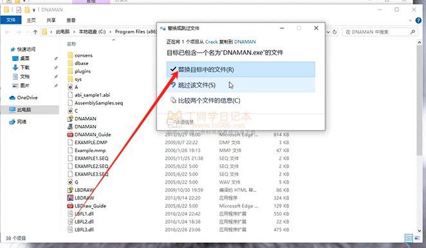Image resolution: width=426 pixels, height=248 pixels.
Task: Click the up-arrow navigation icon
Action: tap(35, 32)
